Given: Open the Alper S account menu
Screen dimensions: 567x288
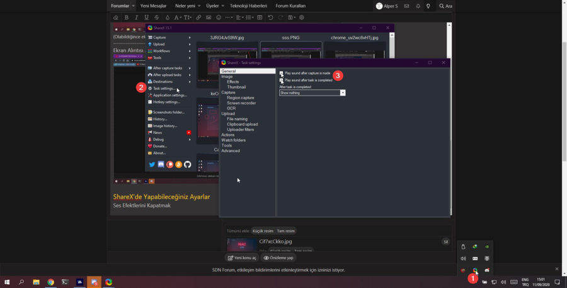Looking at the screenshot, I should (x=387, y=6).
